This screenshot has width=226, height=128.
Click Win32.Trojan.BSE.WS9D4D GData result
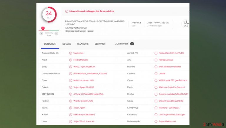[171, 101]
